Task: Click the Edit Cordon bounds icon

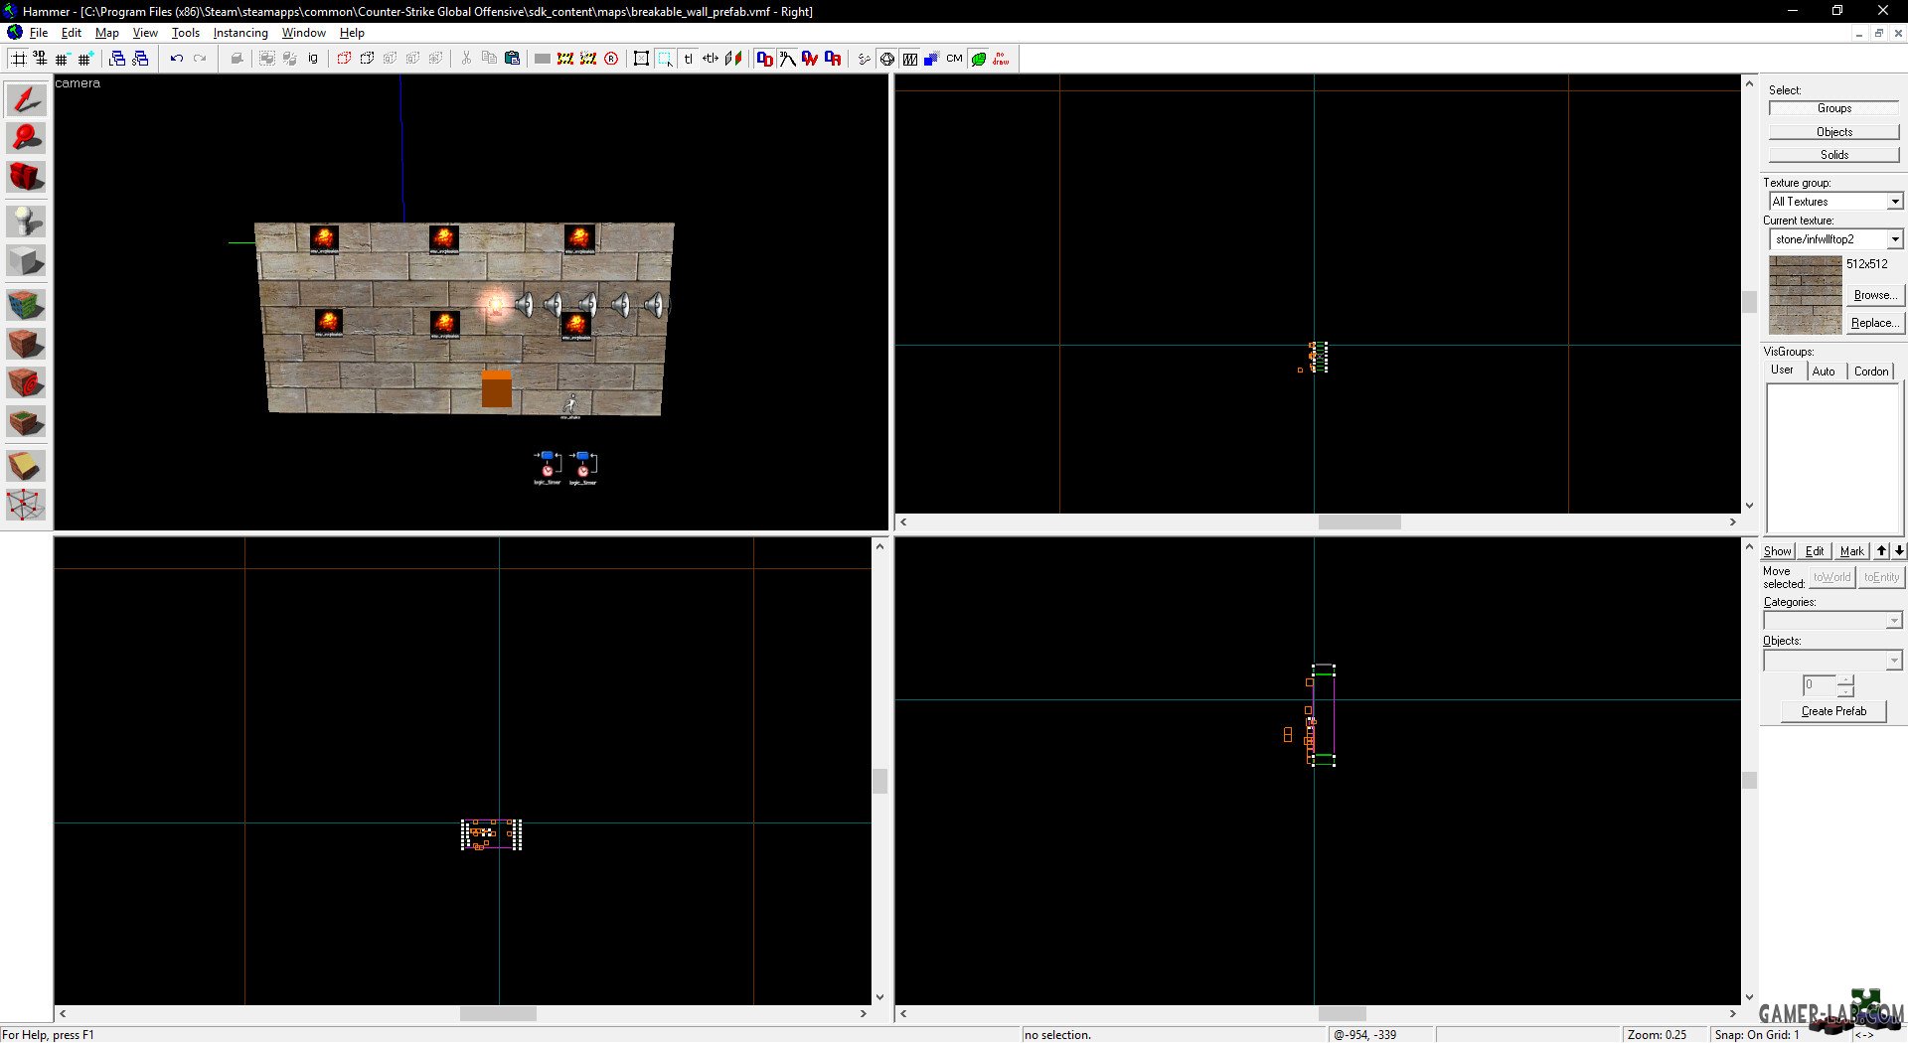Action: coord(588,59)
